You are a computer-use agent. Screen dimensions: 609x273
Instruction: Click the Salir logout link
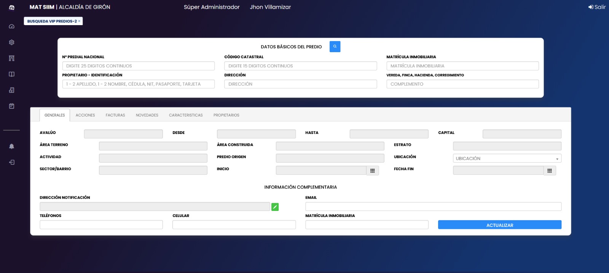pos(597,7)
